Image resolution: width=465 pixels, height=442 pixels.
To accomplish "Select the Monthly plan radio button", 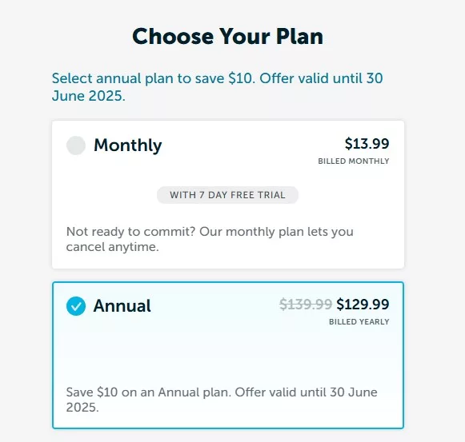I will click(x=76, y=145).
